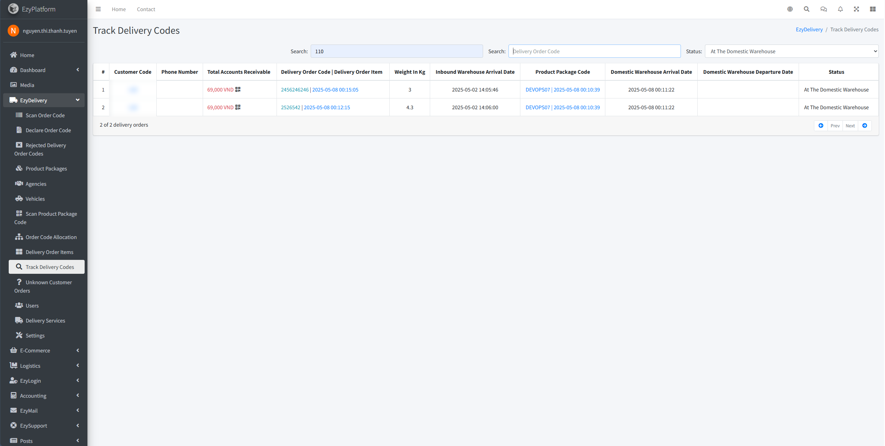
Task: Expand Logistics sidebar menu
Action: tap(44, 366)
